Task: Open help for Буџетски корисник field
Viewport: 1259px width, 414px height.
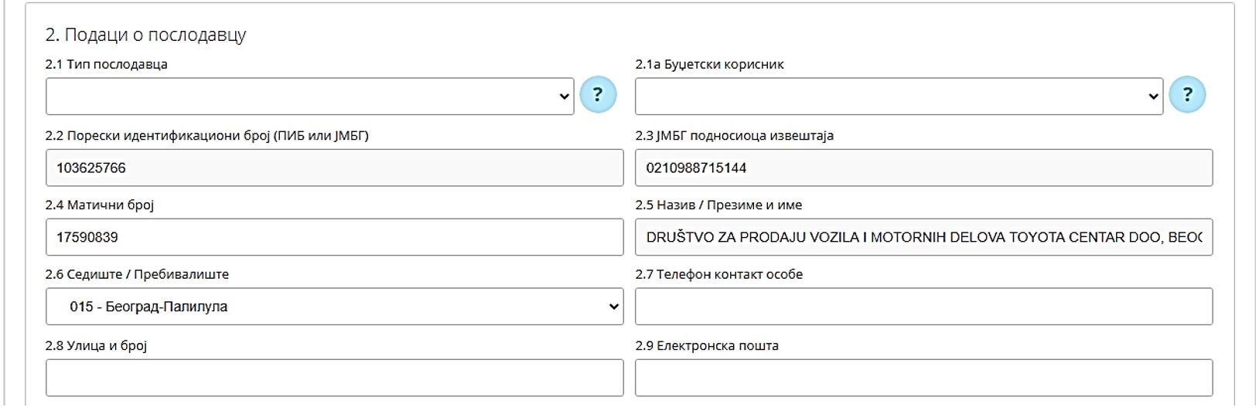Action: (1187, 95)
